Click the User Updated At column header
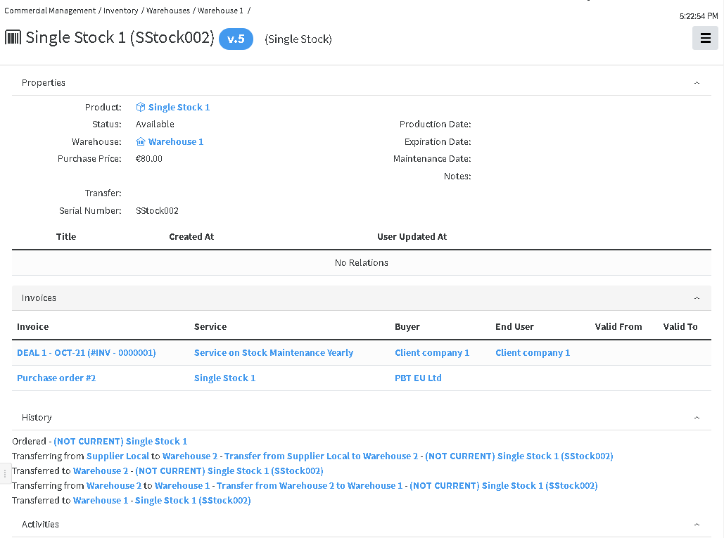 [412, 237]
